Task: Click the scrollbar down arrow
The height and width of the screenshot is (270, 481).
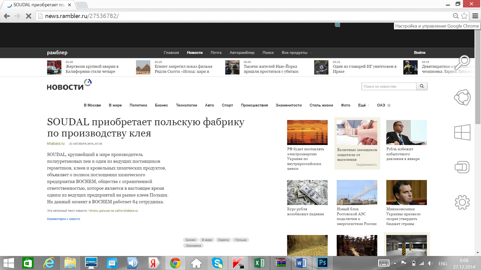Action: coord(477,252)
